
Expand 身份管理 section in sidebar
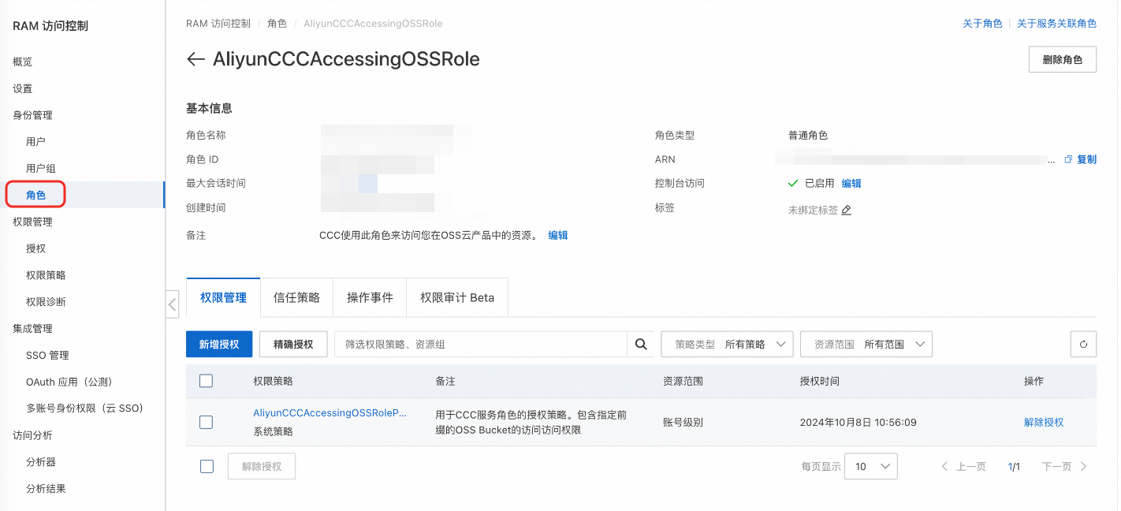tap(32, 115)
